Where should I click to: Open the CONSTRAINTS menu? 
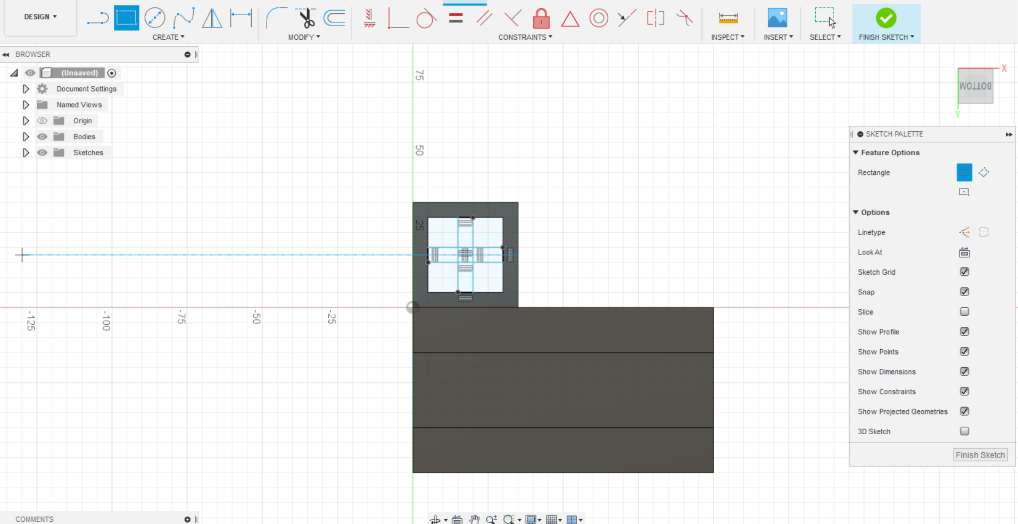[525, 37]
